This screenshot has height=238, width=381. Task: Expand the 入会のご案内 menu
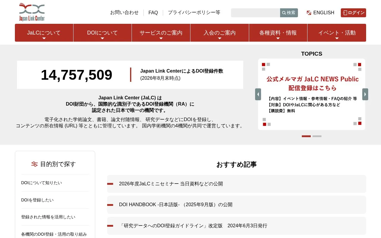(x=220, y=33)
